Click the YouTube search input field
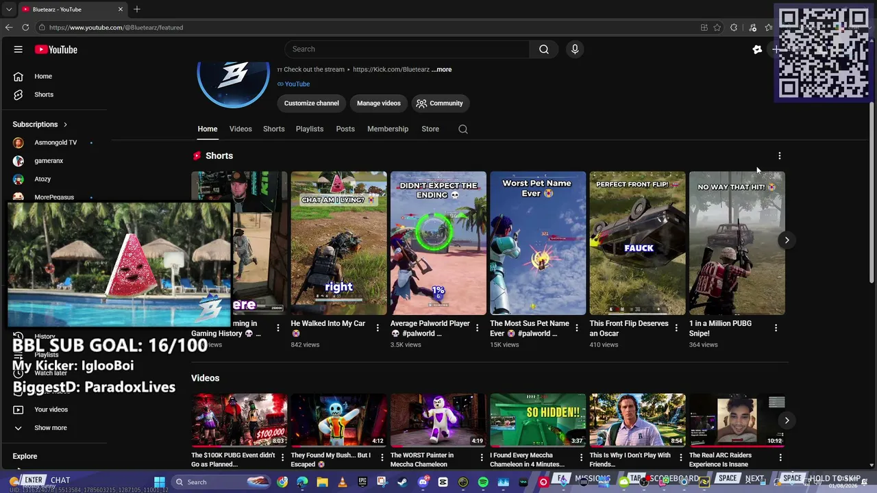Image resolution: width=877 pixels, height=493 pixels. coord(407,49)
